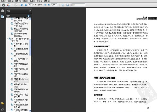This screenshot has width=157, height=112.
Task: Select bookmark 别让“畏惧”阻碍职业发展
Action: point(20,35)
